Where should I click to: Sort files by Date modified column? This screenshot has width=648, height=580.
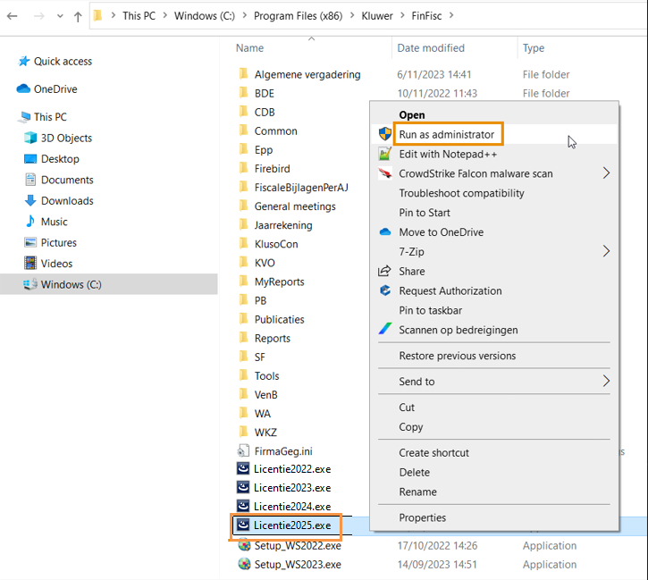431,48
